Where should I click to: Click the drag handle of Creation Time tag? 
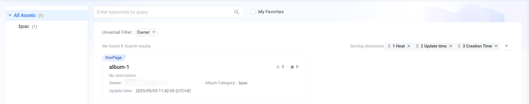[x=459, y=46]
